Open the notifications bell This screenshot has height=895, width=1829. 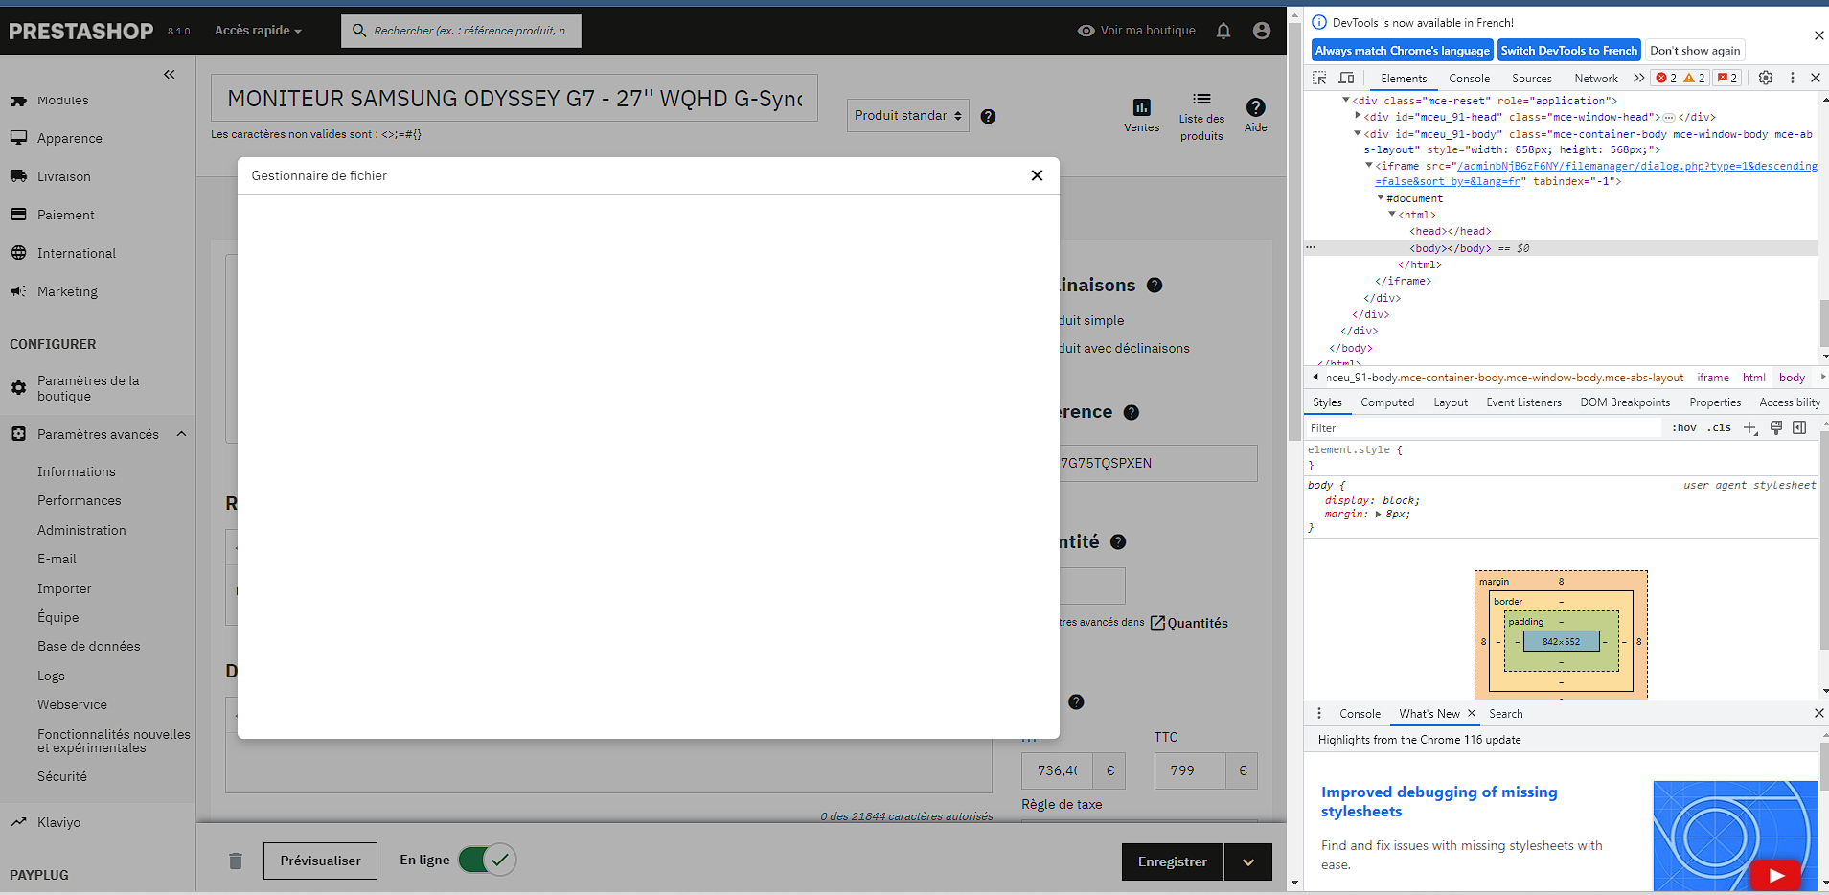1223,31
